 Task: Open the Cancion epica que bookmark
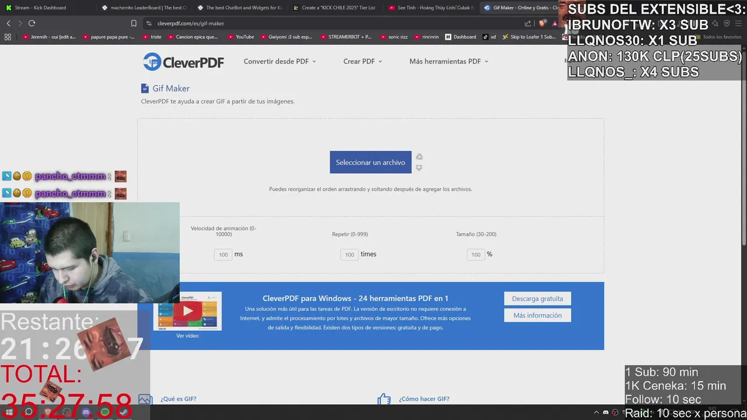193,37
